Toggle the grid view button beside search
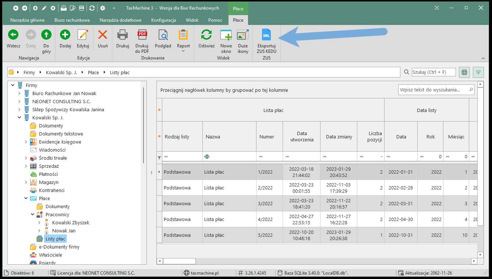Image resolution: width=492 pixels, height=279 pixels. coord(464,72)
